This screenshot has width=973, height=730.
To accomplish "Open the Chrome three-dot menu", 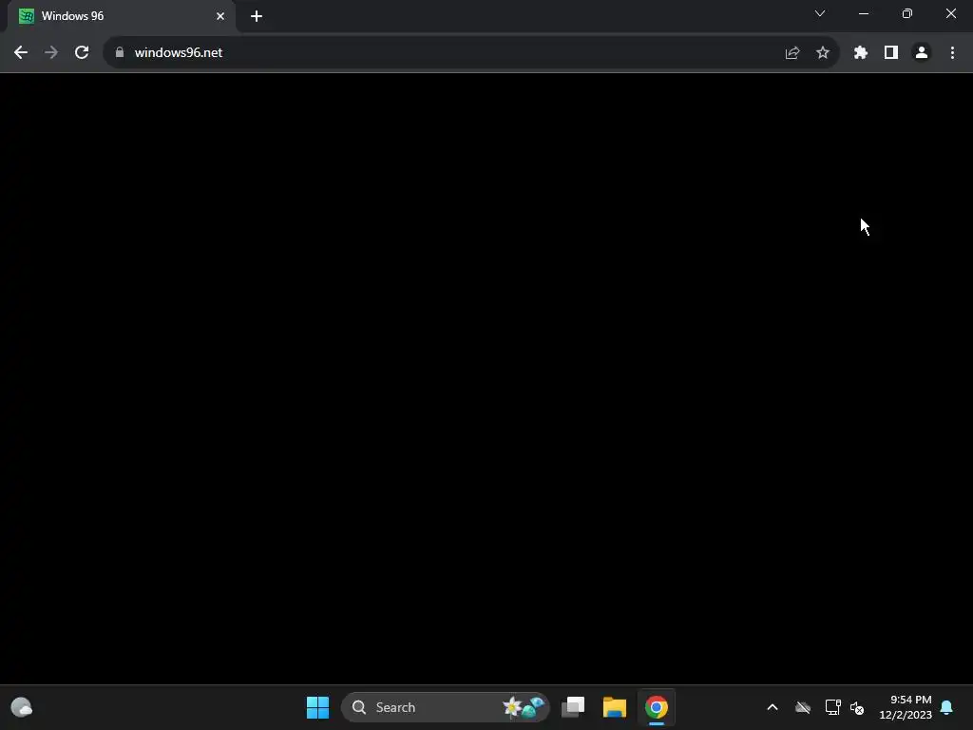I will [x=952, y=53].
